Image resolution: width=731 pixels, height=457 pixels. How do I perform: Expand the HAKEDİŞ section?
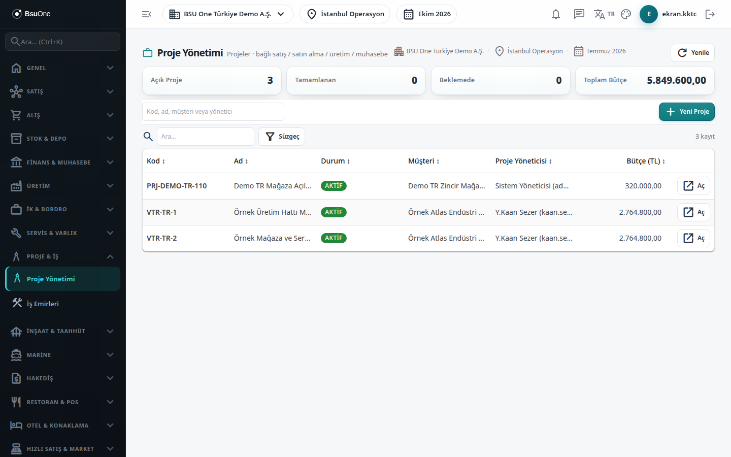(x=63, y=378)
